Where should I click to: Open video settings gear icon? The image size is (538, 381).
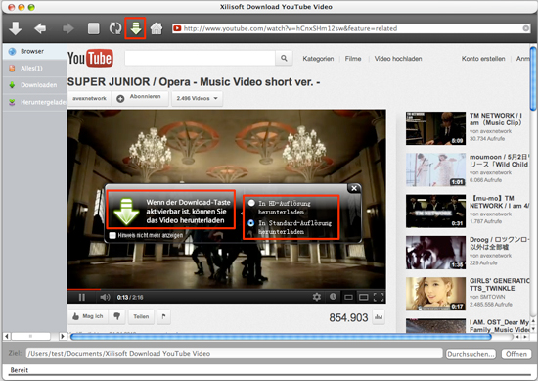click(317, 297)
